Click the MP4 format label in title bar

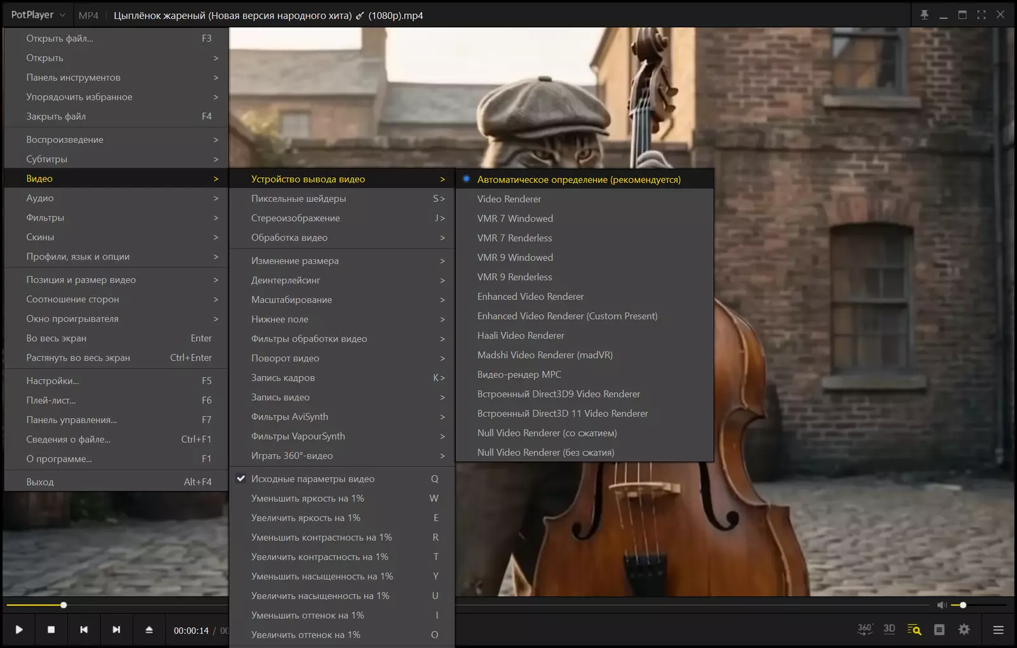point(88,15)
